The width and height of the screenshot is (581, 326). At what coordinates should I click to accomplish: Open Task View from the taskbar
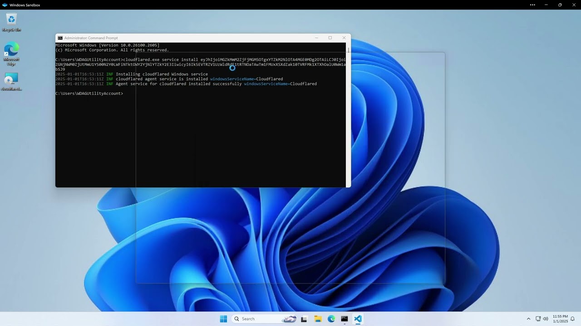pos(304,319)
